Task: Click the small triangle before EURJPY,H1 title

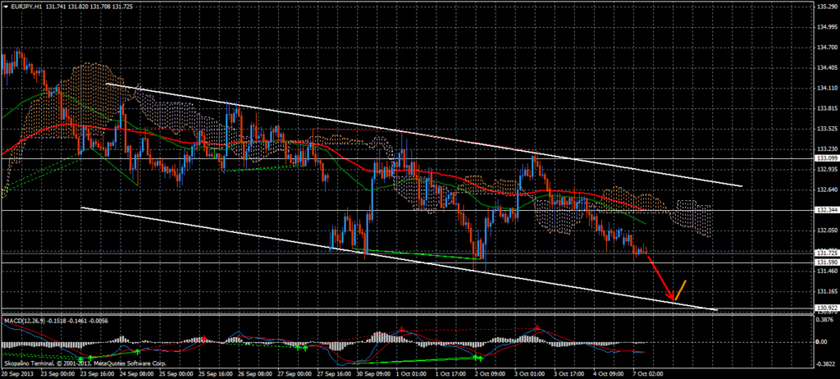Action: [5, 6]
